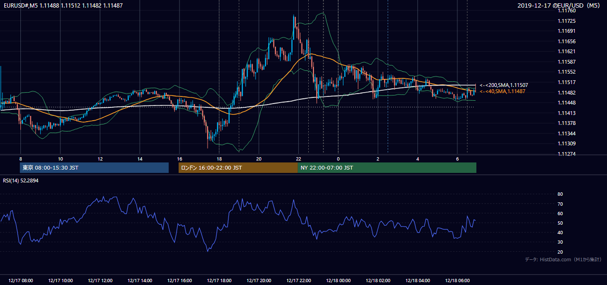Click the 1.11344 price axis label
This screenshot has width=607, height=285.
[566, 133]
